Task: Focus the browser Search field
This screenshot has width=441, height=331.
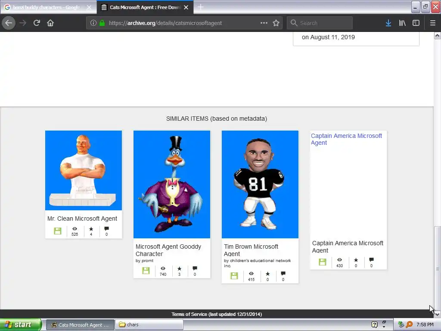Action: pos(320,23)
